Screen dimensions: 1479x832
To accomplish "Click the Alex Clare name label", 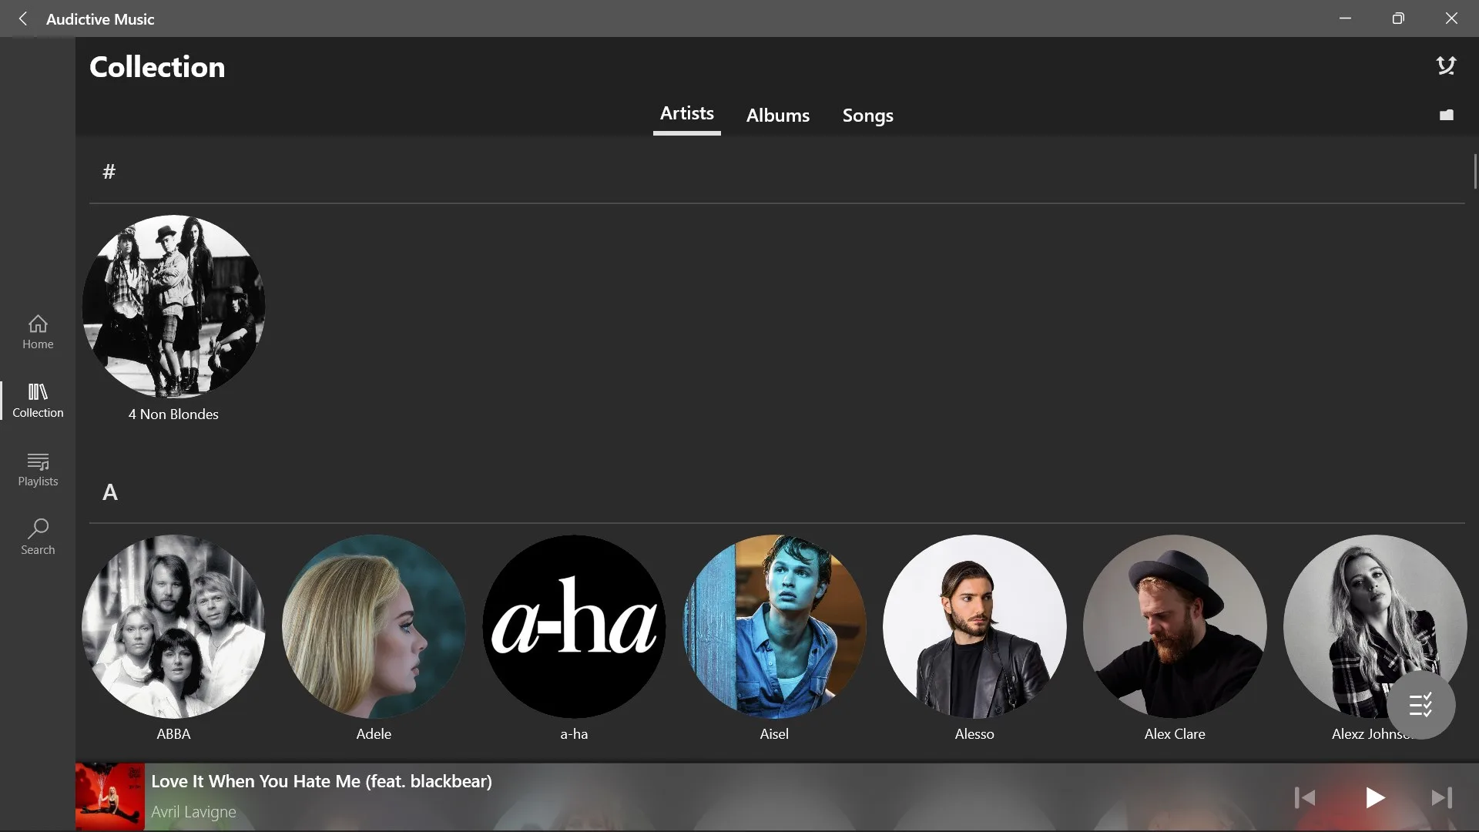I will tap(1175, 734).
